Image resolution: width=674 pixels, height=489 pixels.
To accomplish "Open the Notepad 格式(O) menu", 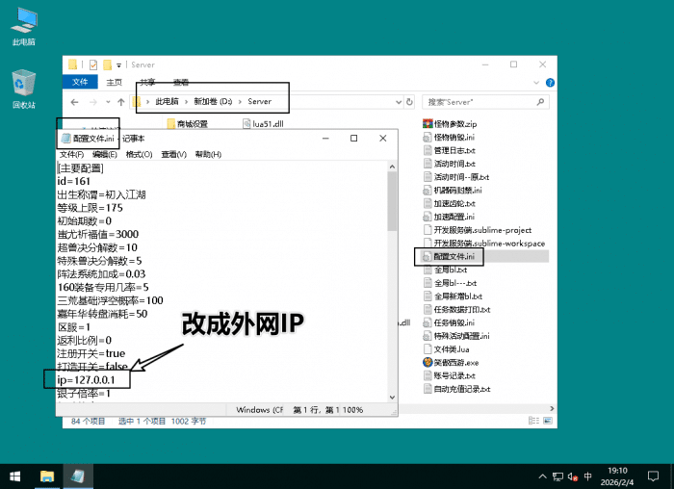I will 139,154.
